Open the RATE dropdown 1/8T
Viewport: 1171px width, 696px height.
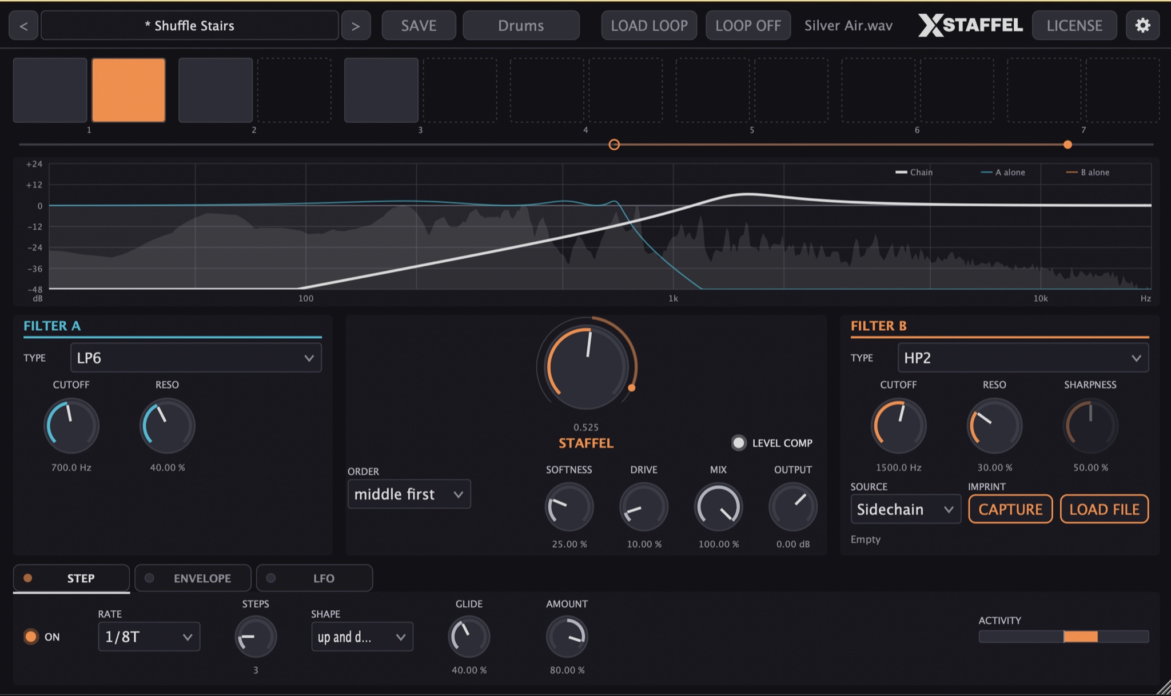point(149,637)
